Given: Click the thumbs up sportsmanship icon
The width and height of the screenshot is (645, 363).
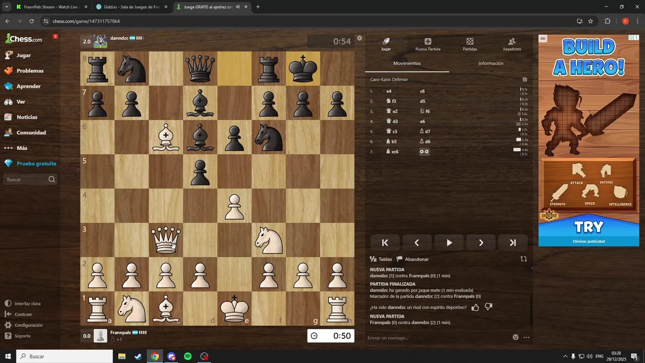Looking at the screenshot, I should (x=475, y=307).
